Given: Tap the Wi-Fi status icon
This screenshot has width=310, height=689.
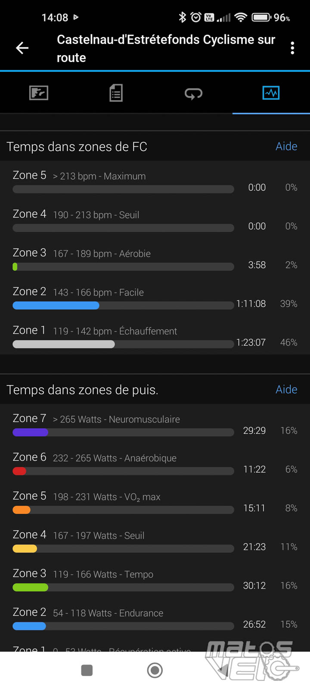Looking at the screenshot, I should coord(241,17).
